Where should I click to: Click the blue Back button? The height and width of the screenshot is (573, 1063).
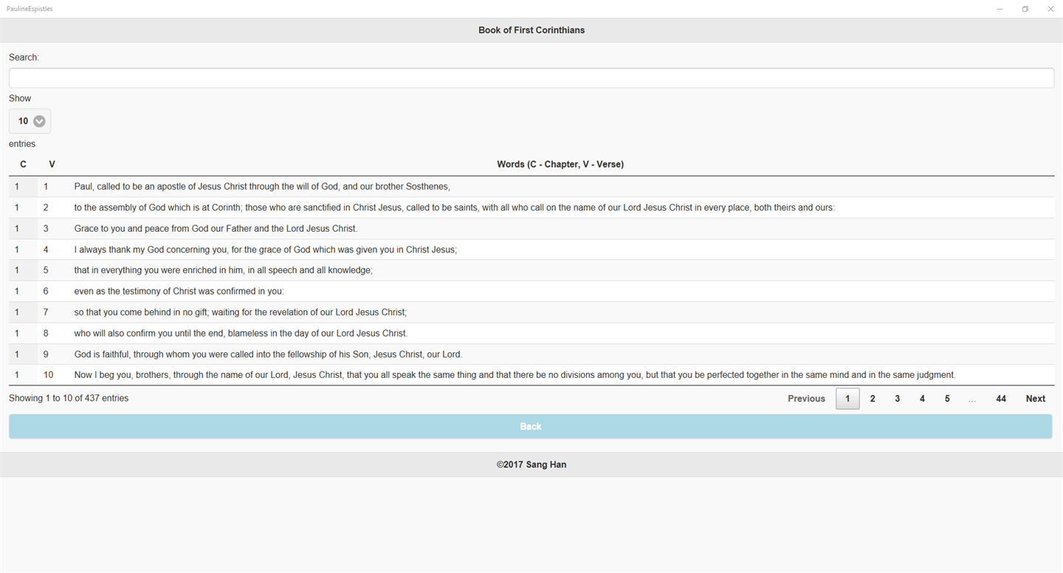pyautogui.click(x=531, y=427)
